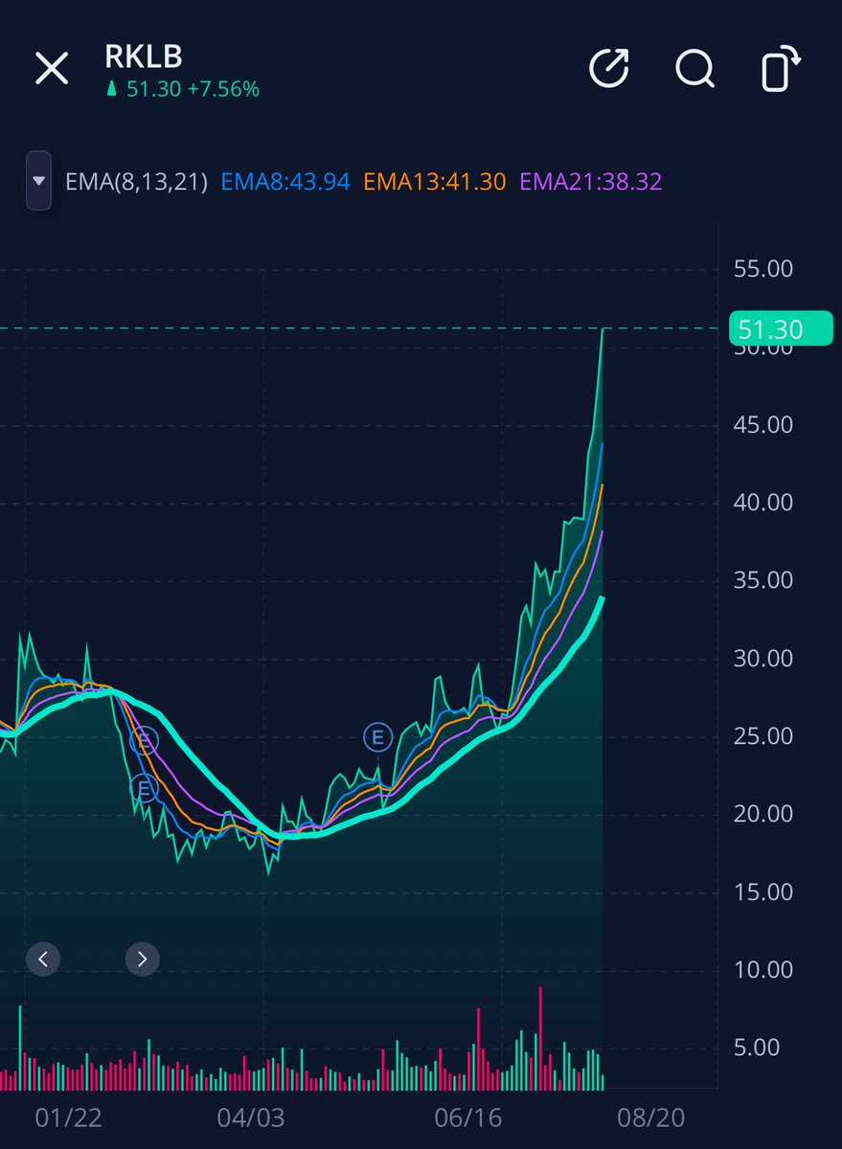Tap the EMA8:43.94 value

tap(285, 182)
